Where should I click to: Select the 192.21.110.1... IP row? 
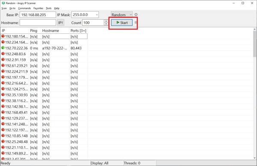[x=44, y=148]
